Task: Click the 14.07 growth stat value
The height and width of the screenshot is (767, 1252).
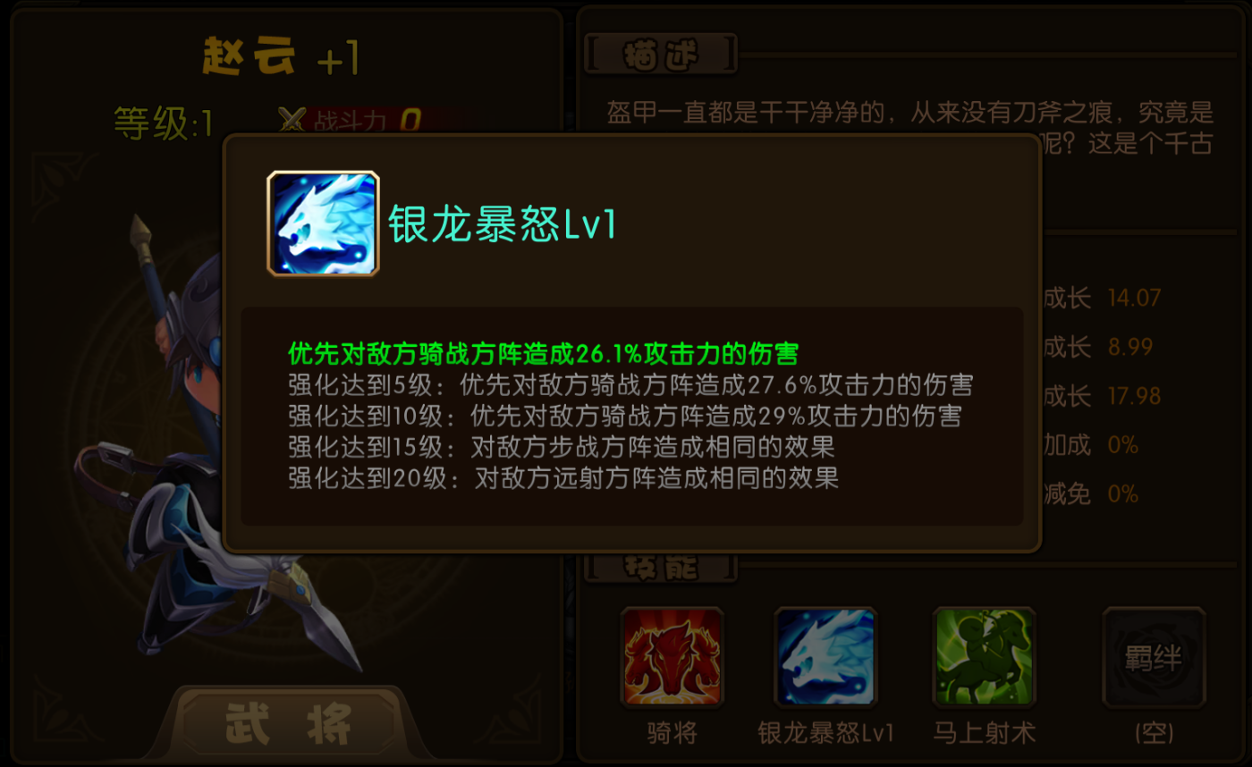Action: 1134,298
